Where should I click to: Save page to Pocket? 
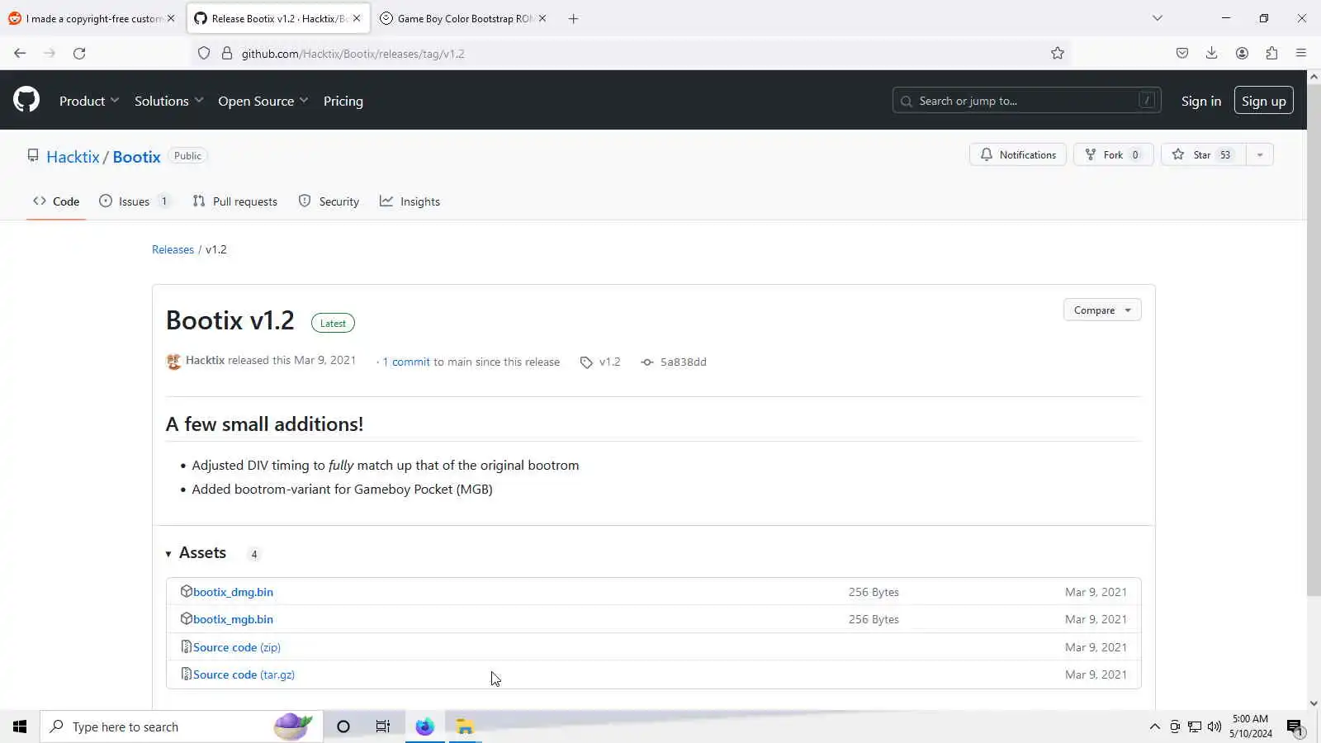[x=1182, y=54]
